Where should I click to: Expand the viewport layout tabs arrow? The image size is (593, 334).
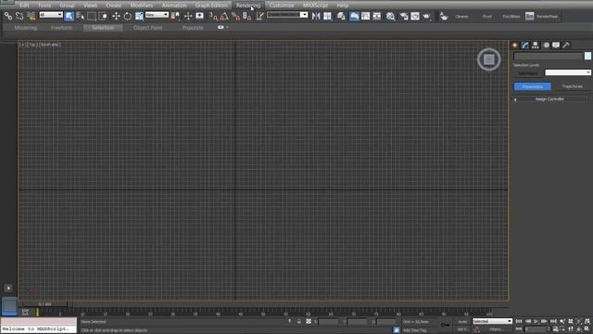coord(8,288)
